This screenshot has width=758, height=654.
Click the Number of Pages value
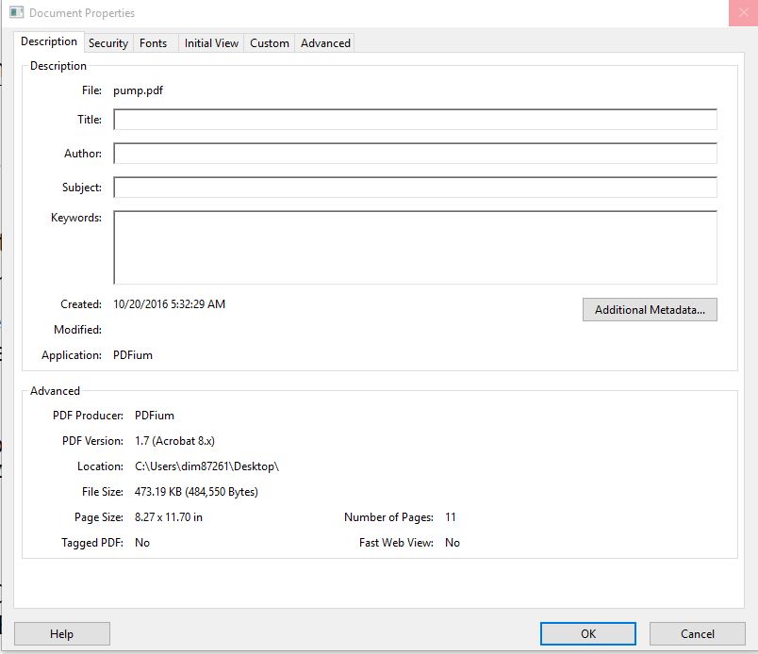(451, 517)
